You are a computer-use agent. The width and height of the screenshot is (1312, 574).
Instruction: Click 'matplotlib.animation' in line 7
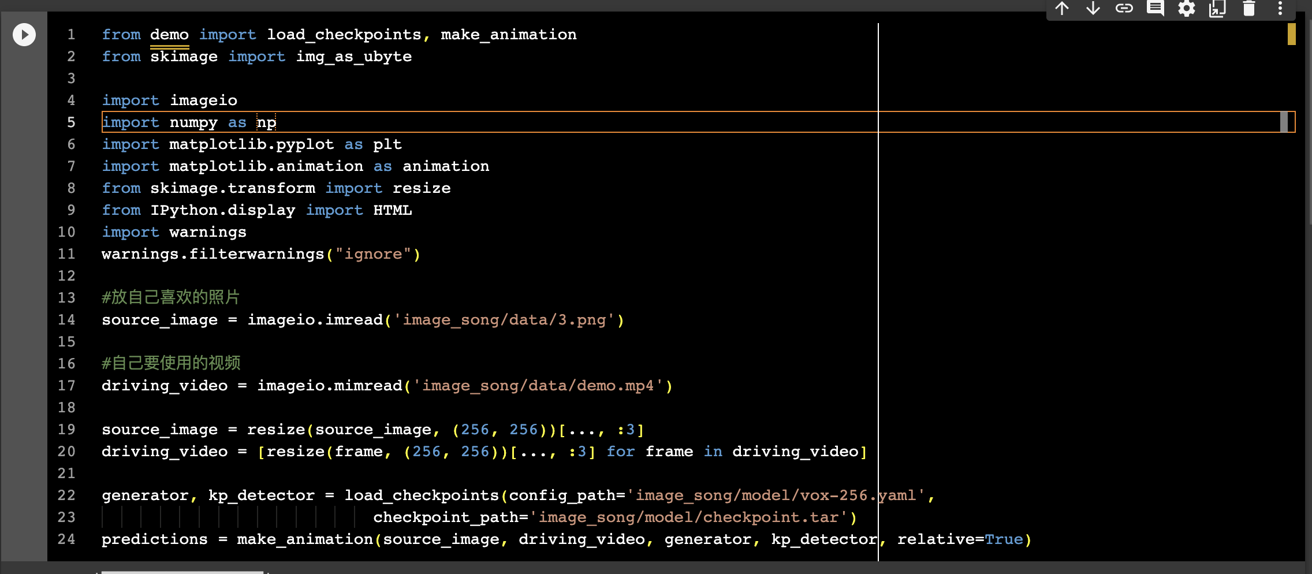tap(266, 166)
